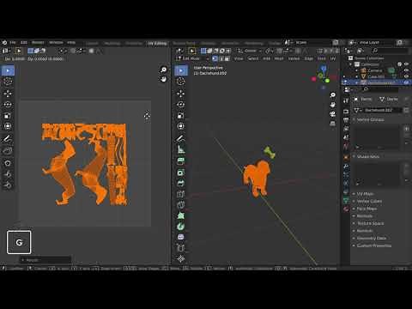The height and width of the screenshot is (309, 412).
Task: Select the Measure tool in the 3D viewport
Action: coord(180,149)
